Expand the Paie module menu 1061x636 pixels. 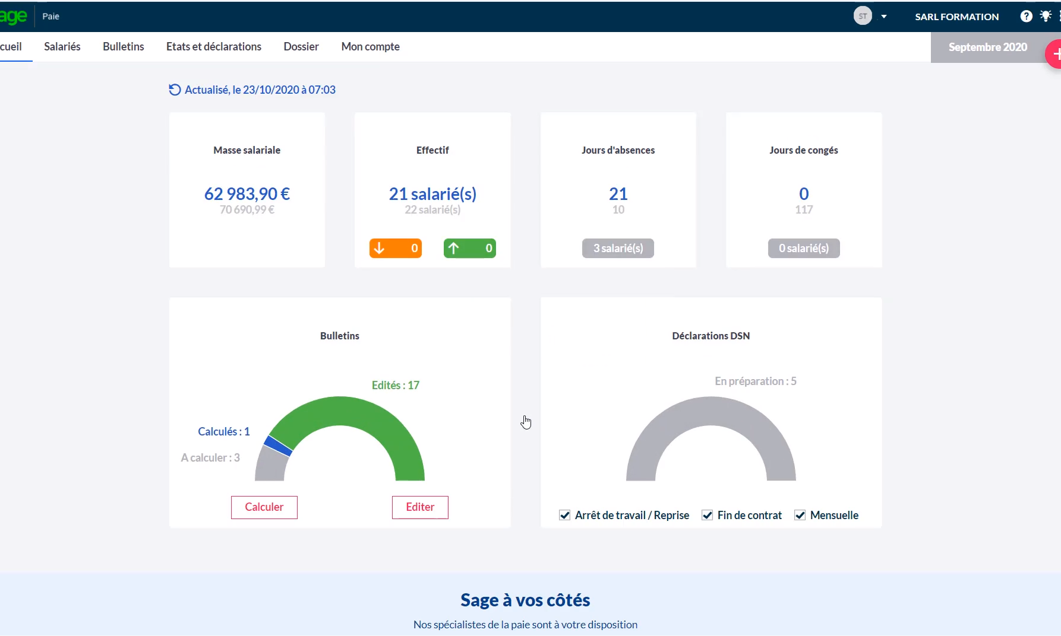click(x=50, y=16)
